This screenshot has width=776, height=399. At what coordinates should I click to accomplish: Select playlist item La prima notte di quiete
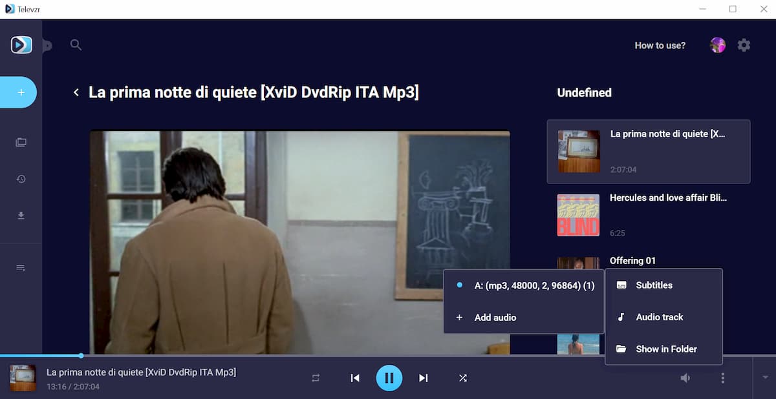pyautogui.click(x=649, y=152)
